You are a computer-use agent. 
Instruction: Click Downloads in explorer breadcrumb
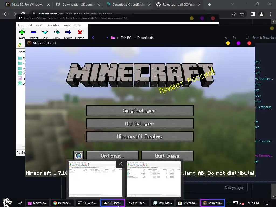click(145, 38)
